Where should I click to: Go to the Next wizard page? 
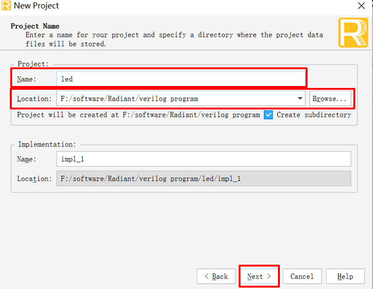[259, 276]
